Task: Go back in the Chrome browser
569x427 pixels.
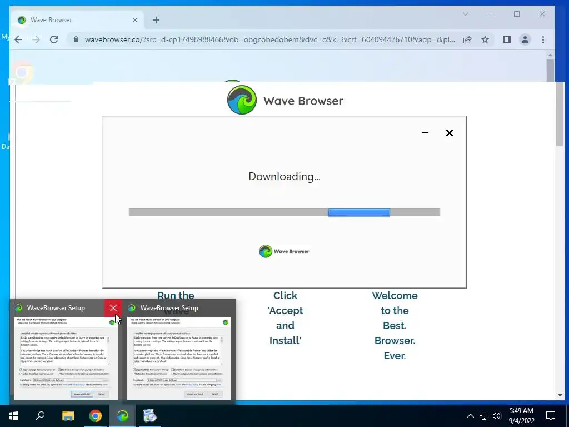Action: pyautogui.click(x=18, y=39)
